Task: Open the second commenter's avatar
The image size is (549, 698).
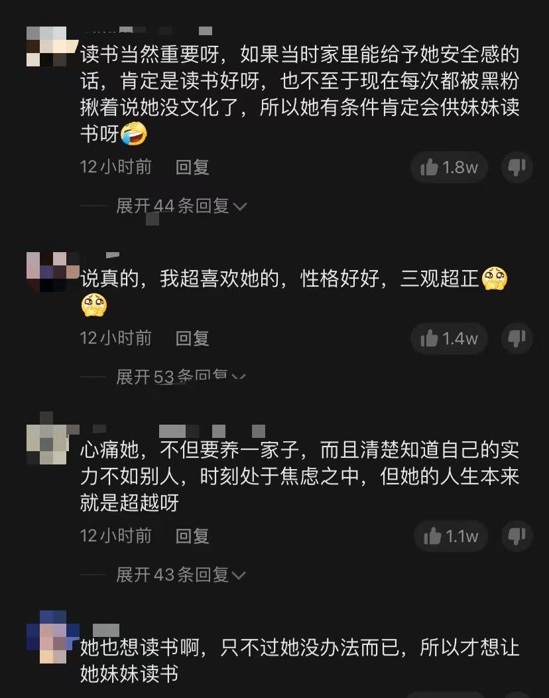Action: pyautogui.click(x=46, y=272)
